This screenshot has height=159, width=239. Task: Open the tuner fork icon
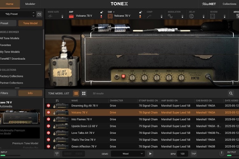point(57,154)
